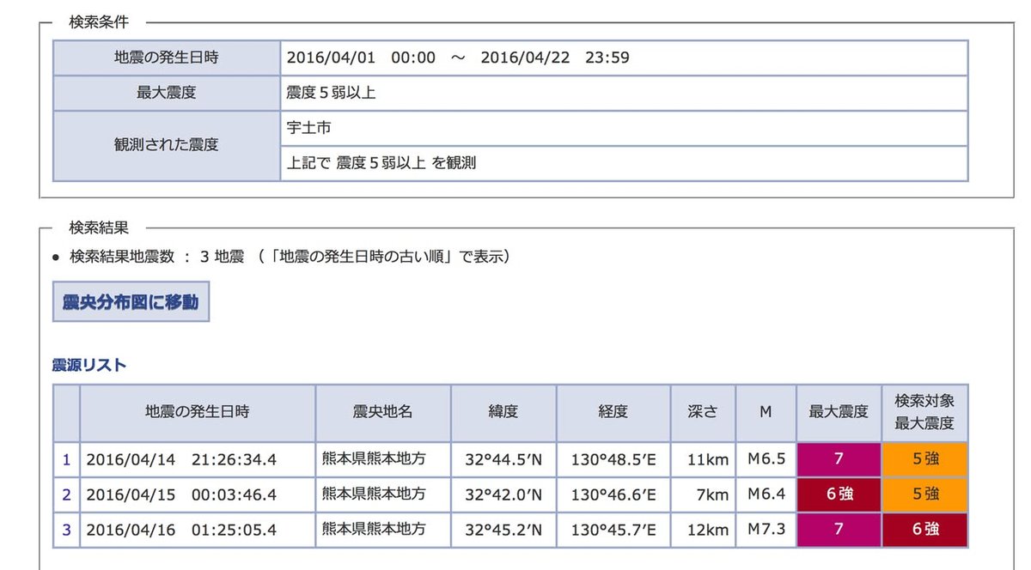Click the 検索対象最大震度 column header
Viewport: 1031px width, 570px height.
[x=924, y=412]
